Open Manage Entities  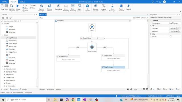50,8
